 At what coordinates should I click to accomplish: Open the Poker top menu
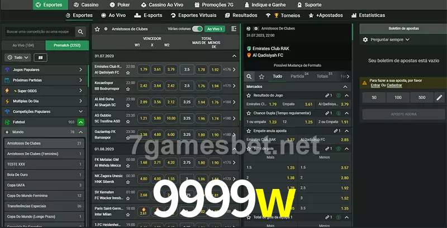pyautogui.click(x=120, y=5)
